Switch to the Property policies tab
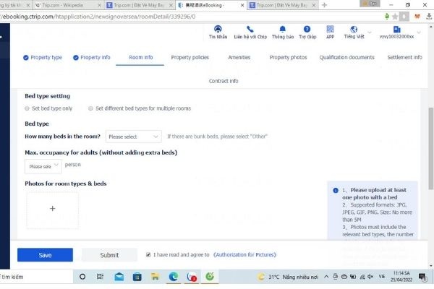Image resolution: width=434 pixels, height=289 pixels. (190, 57)
